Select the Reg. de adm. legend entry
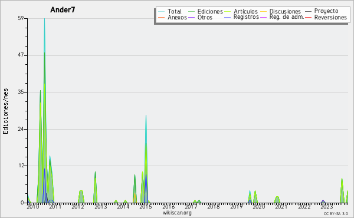Viewport: 354px width, 218px height. [287, 17]
